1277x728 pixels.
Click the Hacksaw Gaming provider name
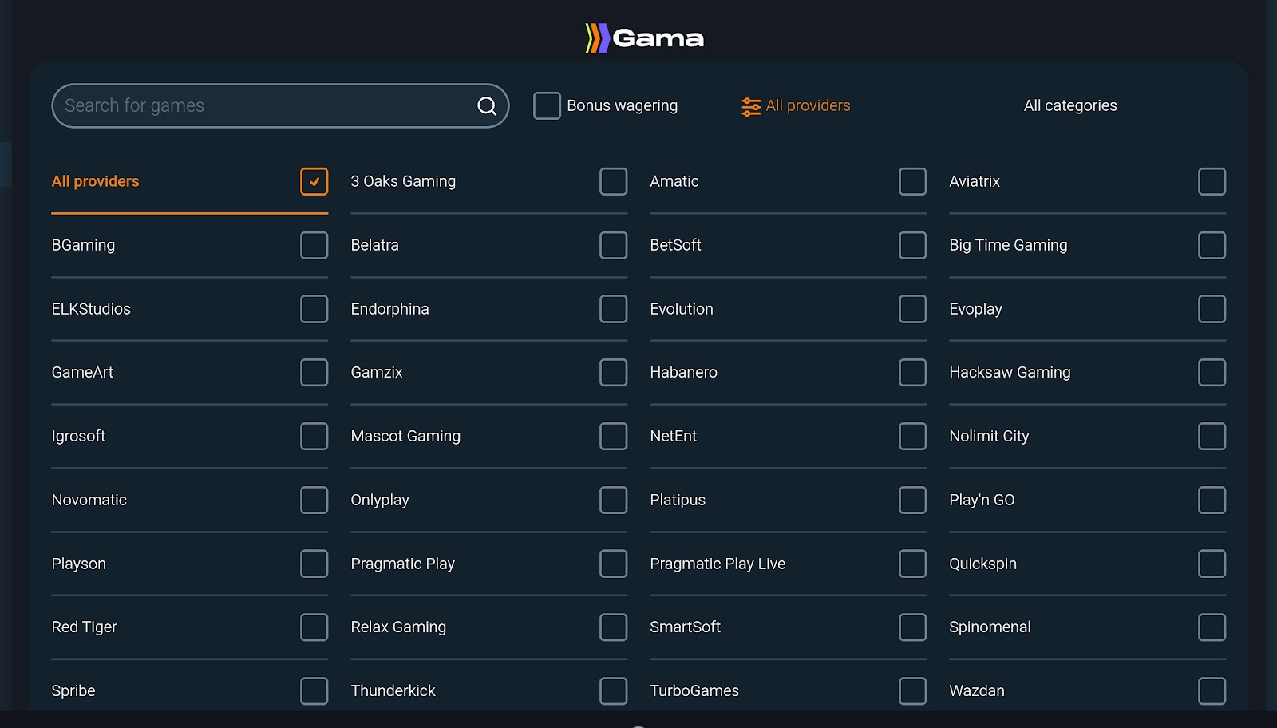point(1010,372)
